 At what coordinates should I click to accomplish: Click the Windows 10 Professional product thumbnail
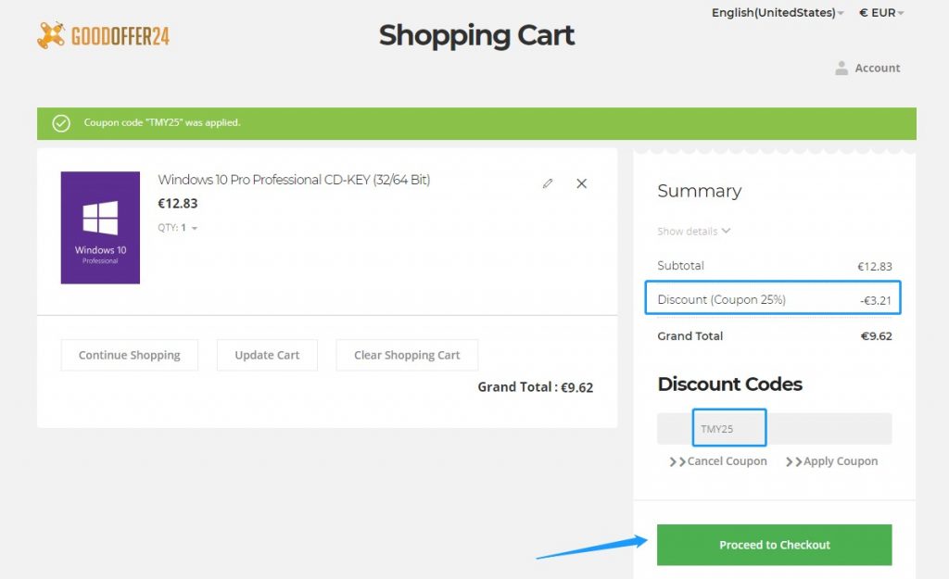[100, 228]
